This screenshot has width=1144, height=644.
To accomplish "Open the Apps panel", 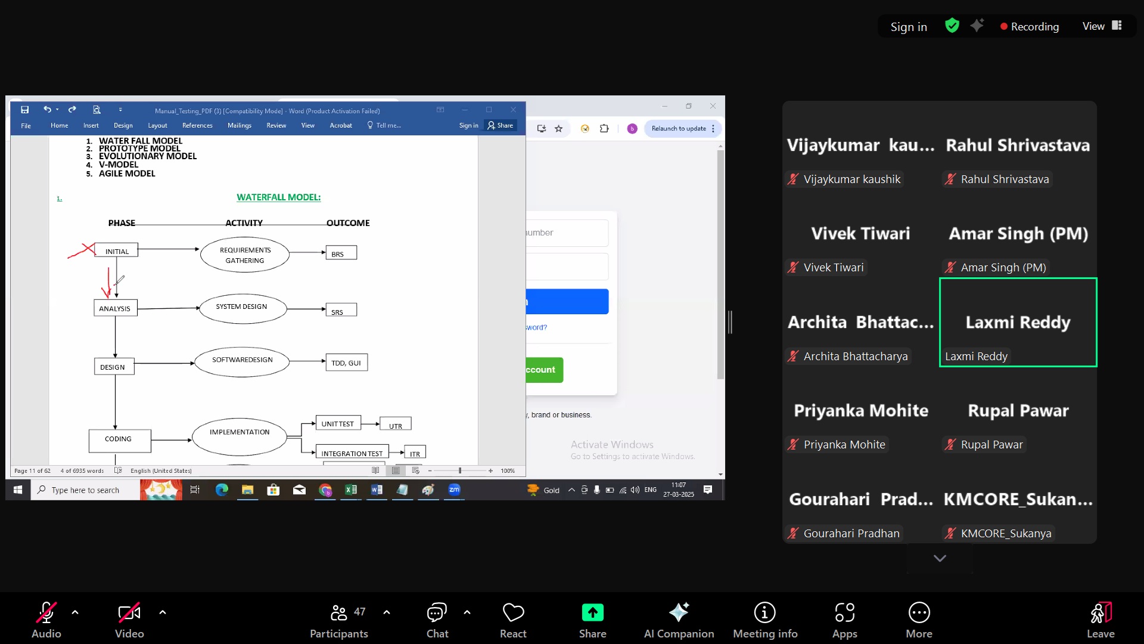I will [844, 620].
